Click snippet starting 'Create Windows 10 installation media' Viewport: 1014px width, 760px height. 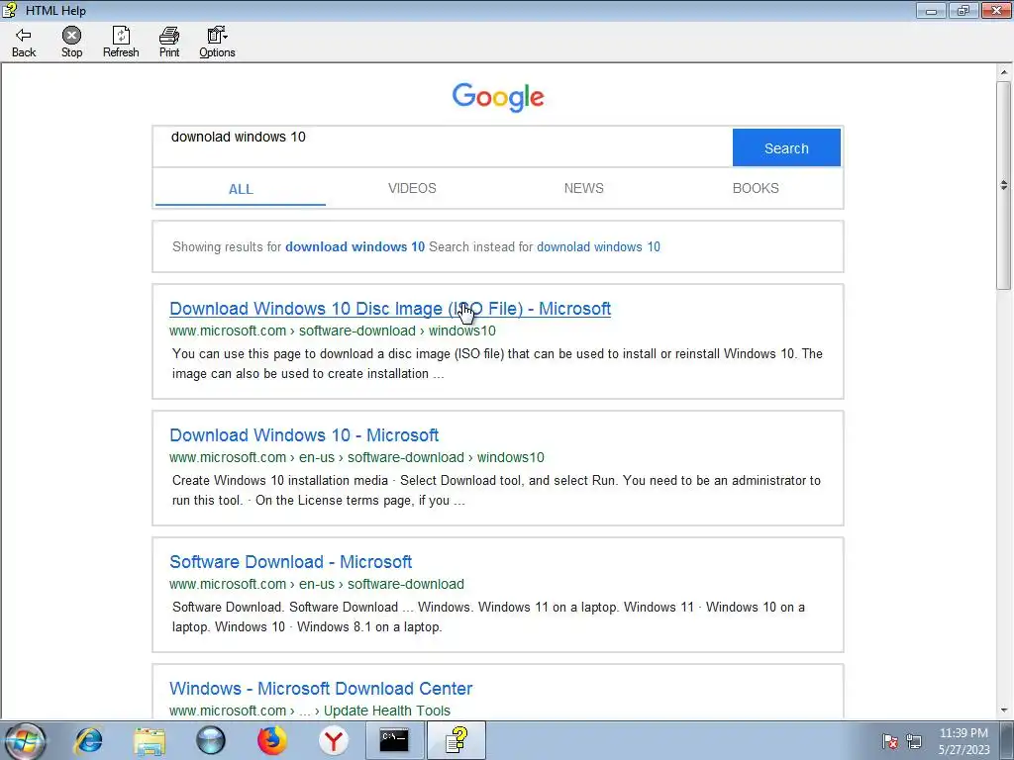coord(496,491)
